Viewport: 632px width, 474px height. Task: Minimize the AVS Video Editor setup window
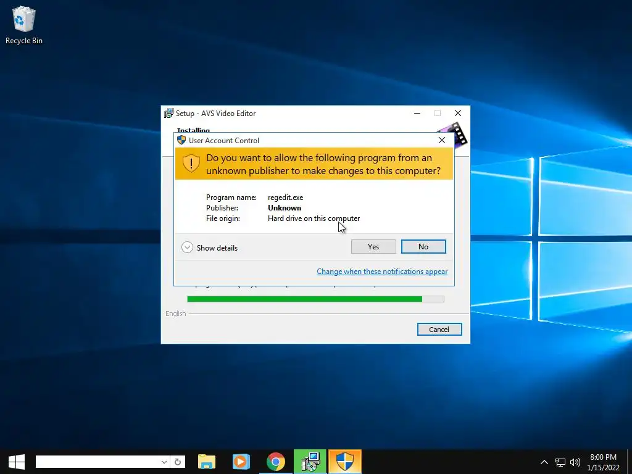(417, 114)
